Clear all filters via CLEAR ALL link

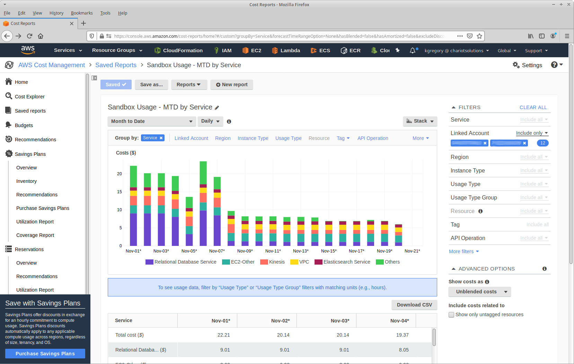[x=533, y=107]
